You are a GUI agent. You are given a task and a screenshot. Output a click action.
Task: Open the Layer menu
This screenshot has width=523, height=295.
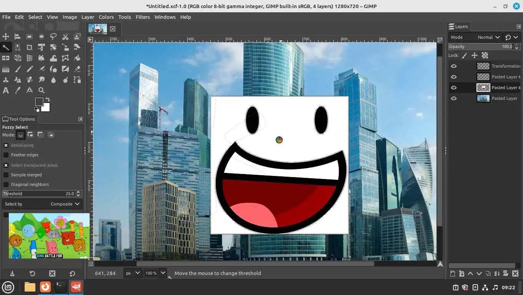88,17
